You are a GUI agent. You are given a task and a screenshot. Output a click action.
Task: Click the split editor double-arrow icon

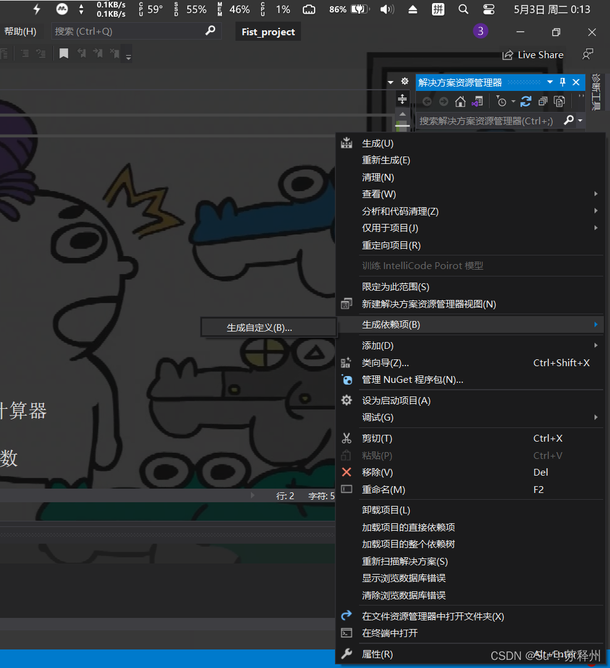(x=402, y=99)
